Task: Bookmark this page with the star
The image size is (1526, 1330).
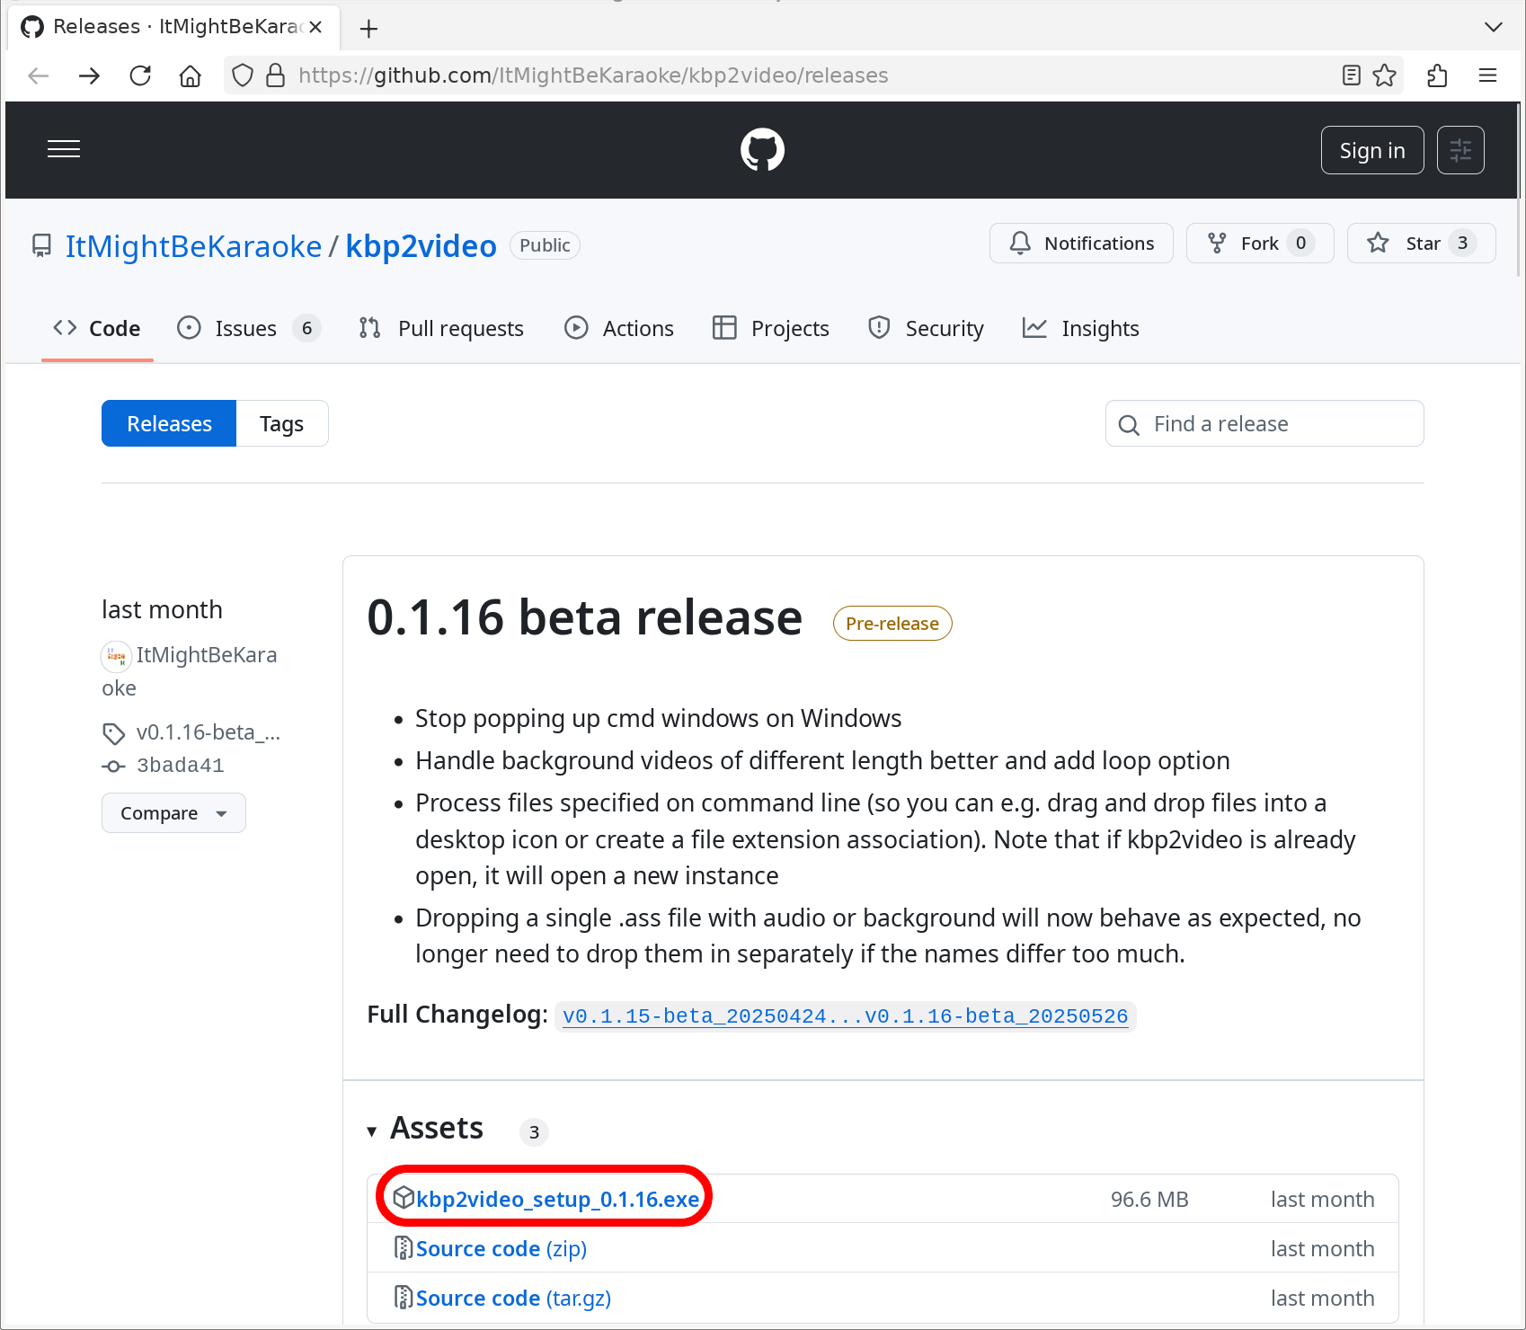Action: (1385, 75)
